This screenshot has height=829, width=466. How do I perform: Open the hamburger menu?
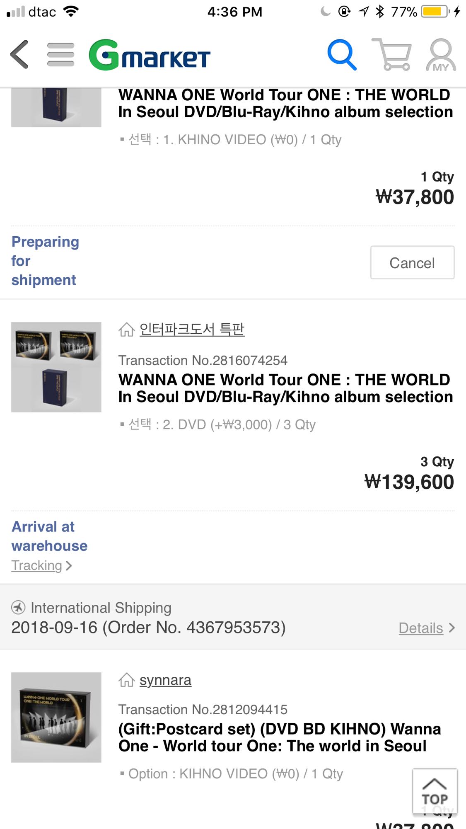click(x=60, y=54)
